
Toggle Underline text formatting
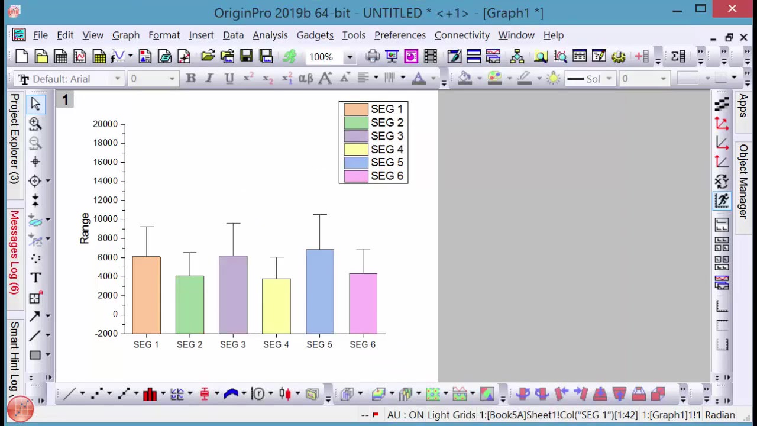229,79
